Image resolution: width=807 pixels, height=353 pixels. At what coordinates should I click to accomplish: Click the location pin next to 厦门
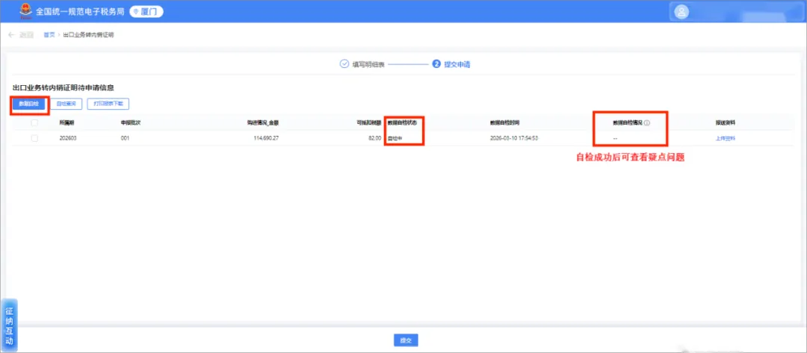pyautogui.click(x=137, y=12)
